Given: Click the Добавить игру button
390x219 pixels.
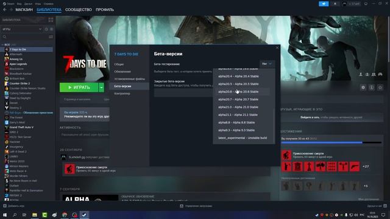Looking at the screenshot, I should coord(14,206).
